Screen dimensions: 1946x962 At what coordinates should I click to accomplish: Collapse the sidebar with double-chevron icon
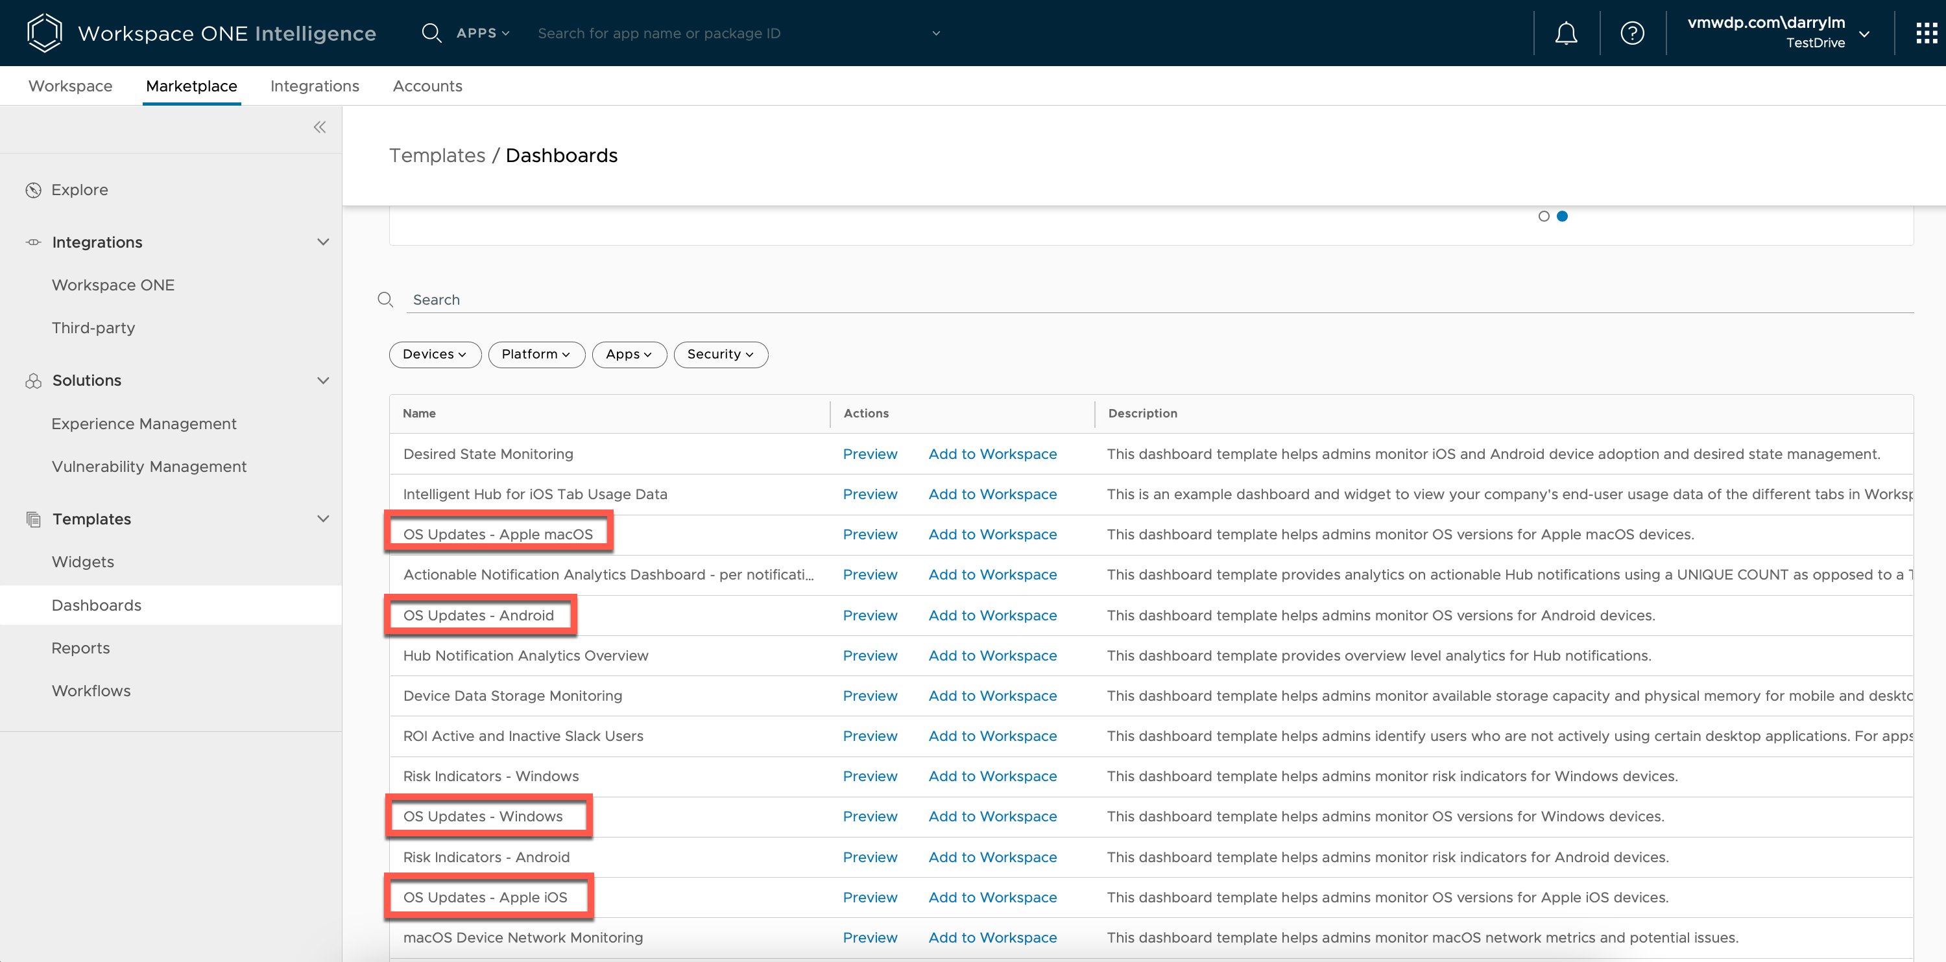click(x=320, y=127)
